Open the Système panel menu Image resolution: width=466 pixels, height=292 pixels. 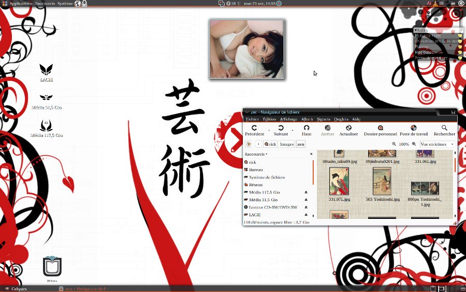(65, 4)
